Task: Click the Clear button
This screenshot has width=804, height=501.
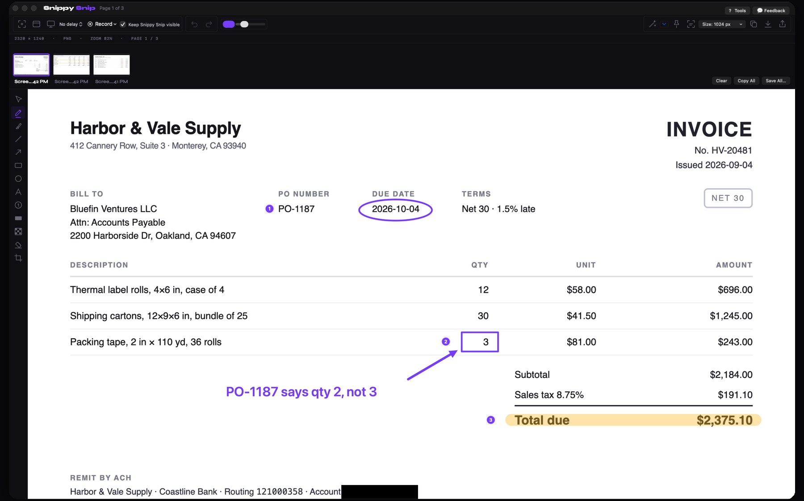Action: tap(721, 81)
